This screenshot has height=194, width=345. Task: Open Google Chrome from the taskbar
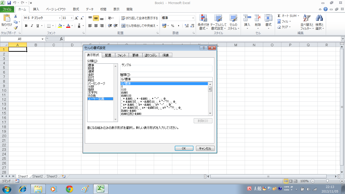69,189
